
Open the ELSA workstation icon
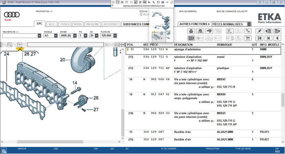pyautogui.click(x=229, y=31)
